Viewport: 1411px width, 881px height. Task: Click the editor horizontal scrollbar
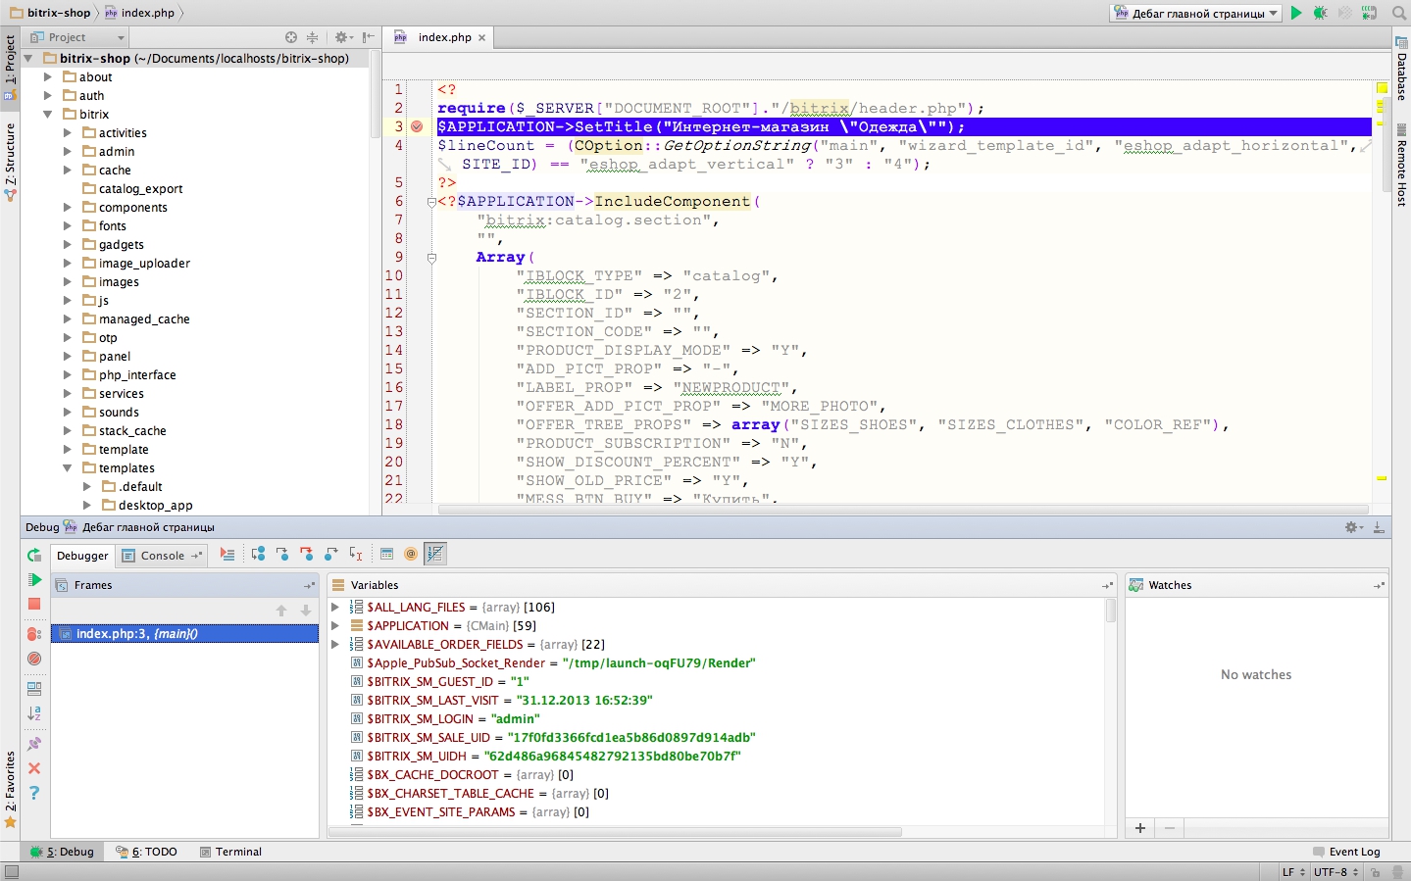902,510
